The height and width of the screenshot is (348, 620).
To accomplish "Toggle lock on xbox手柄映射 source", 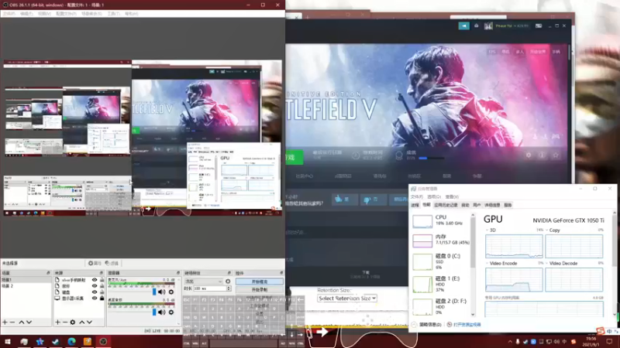I will coord(102,280).
